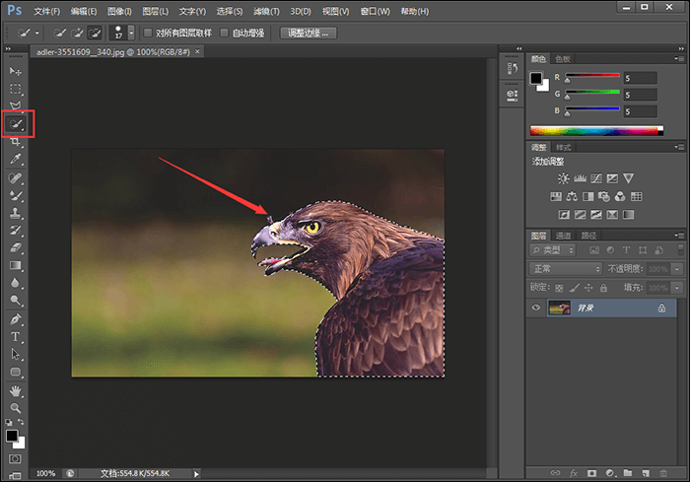Select the Move tool
Image resolution: width=690 pixels, height=482 pixels.
coord(16,71)
